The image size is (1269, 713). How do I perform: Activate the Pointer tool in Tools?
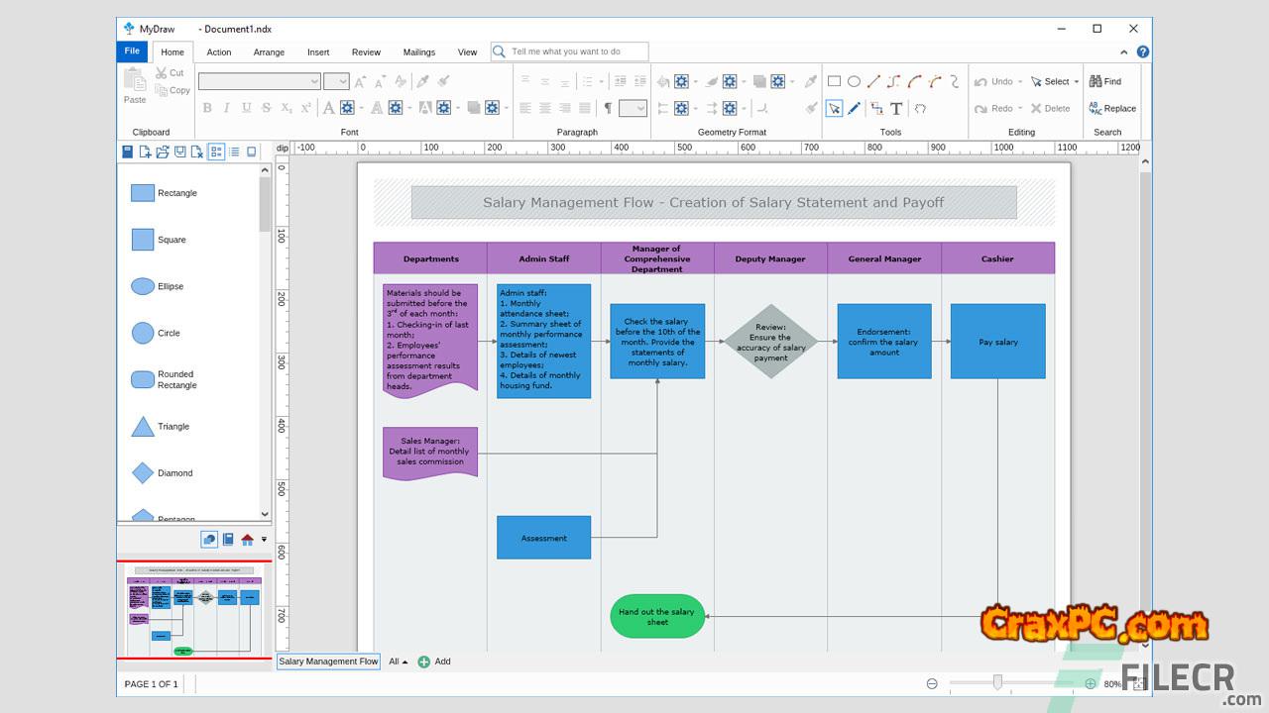[834, 108]
